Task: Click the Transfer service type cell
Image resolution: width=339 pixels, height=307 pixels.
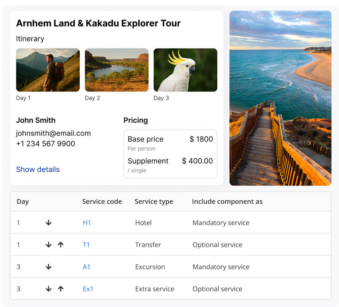Action: point(148,245)
